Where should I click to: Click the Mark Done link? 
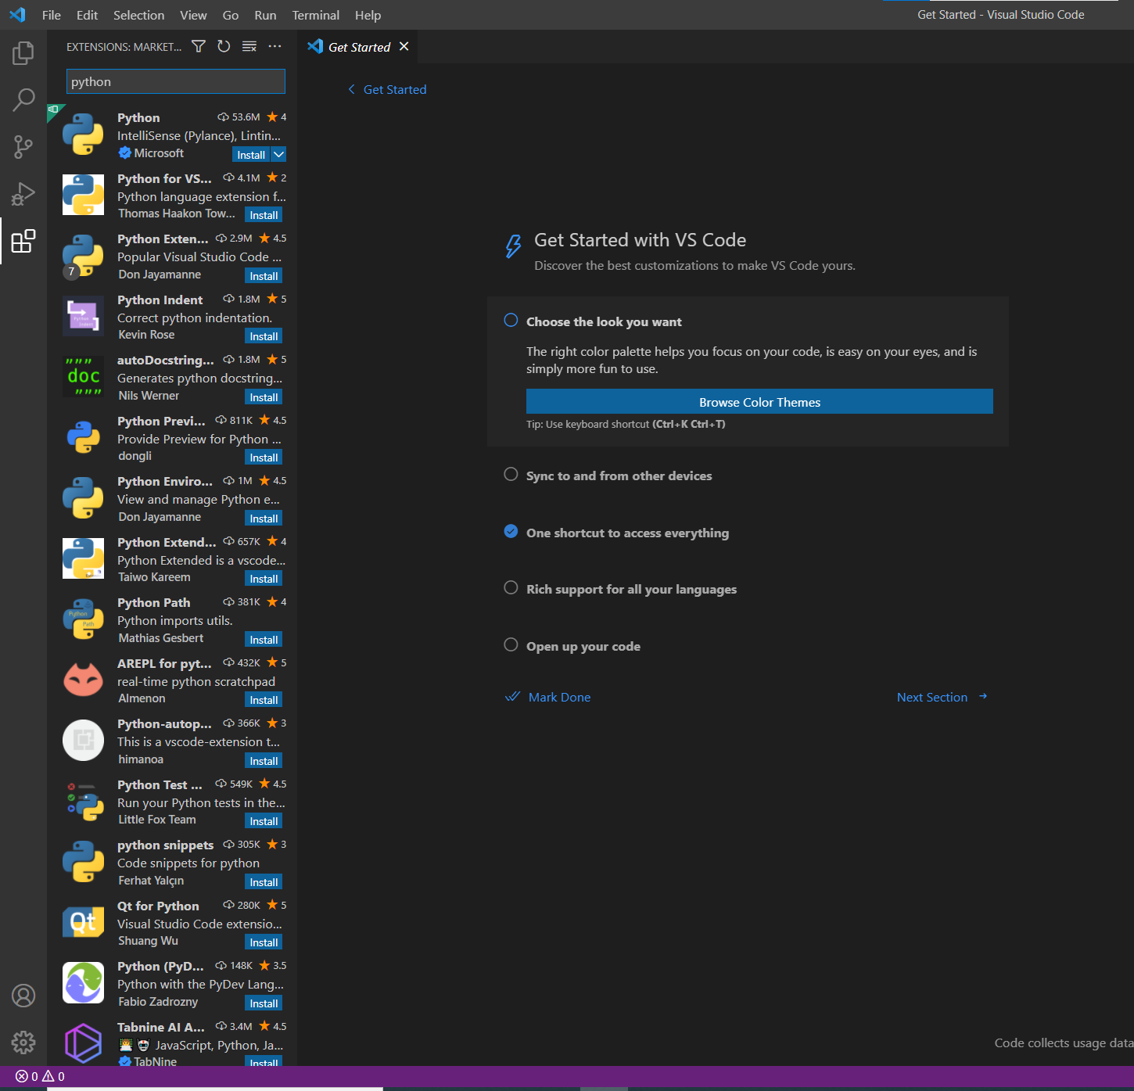point(548,697)
